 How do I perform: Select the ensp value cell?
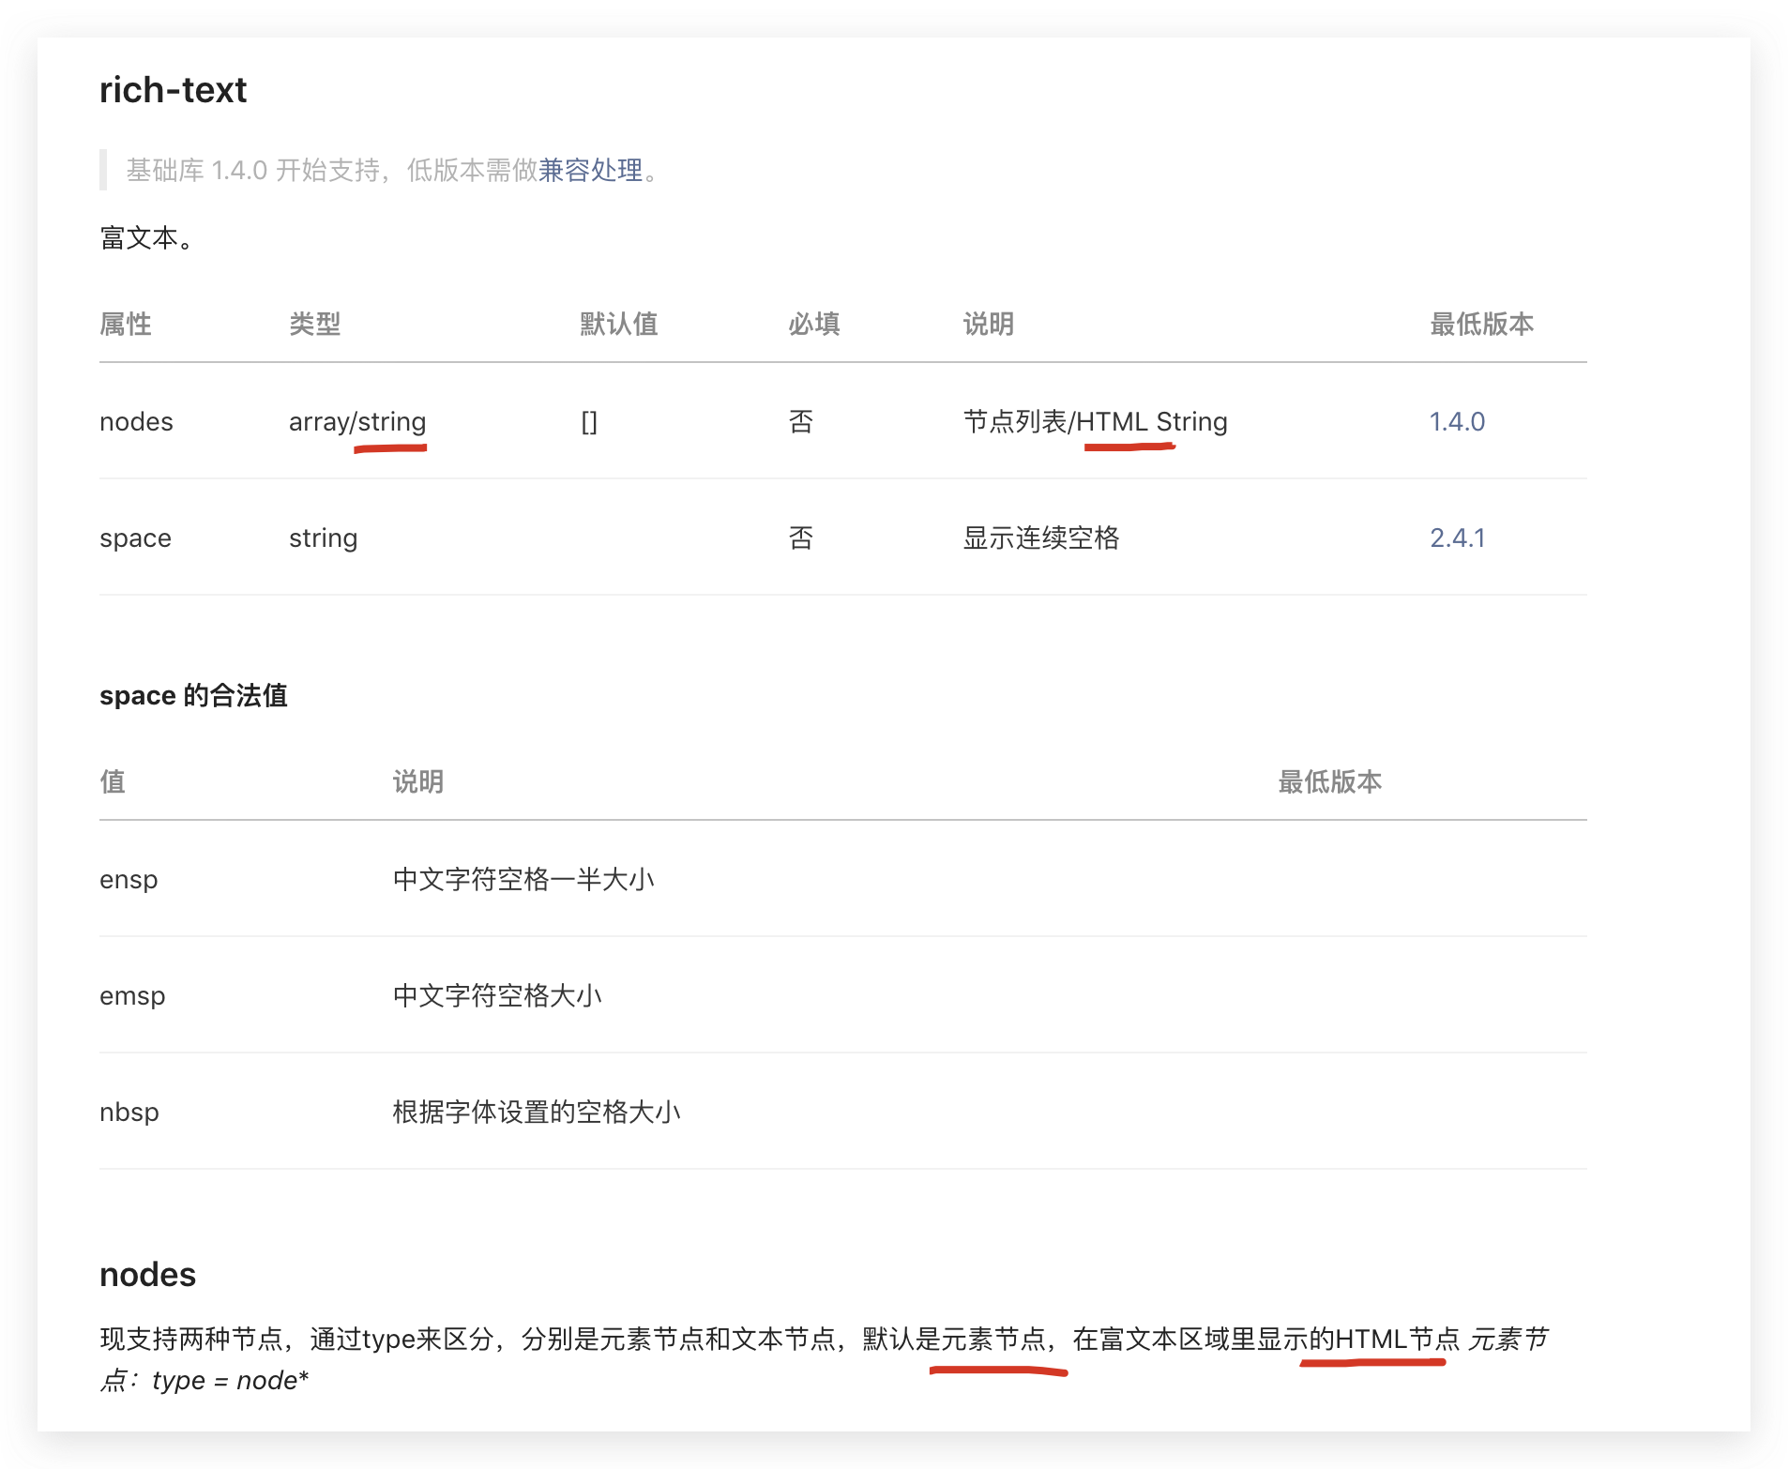pos(129,880)
